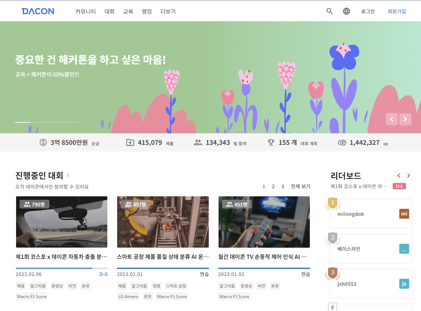The image size is (421, 311).
Task: Click the 415,079 submissions value
Action: [x=150, y=142]
